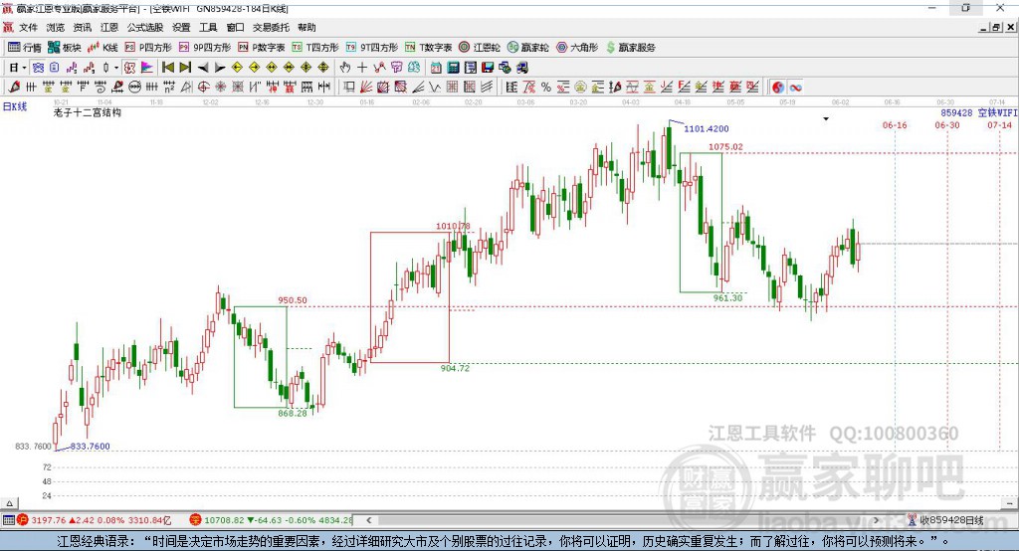Select the percent % line tool
Viewport: 1019px width, 551px height.
click(x=546, y=88)
